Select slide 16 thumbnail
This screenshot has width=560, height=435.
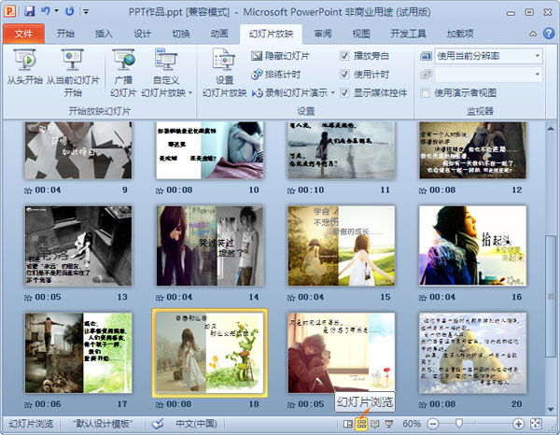click(473, 246)
